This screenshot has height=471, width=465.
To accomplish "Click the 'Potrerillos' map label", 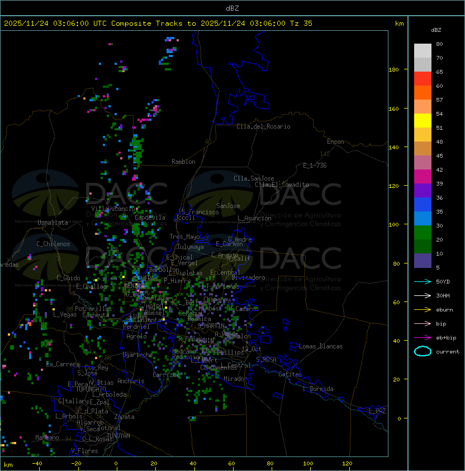I will click(x=93, y=309).
